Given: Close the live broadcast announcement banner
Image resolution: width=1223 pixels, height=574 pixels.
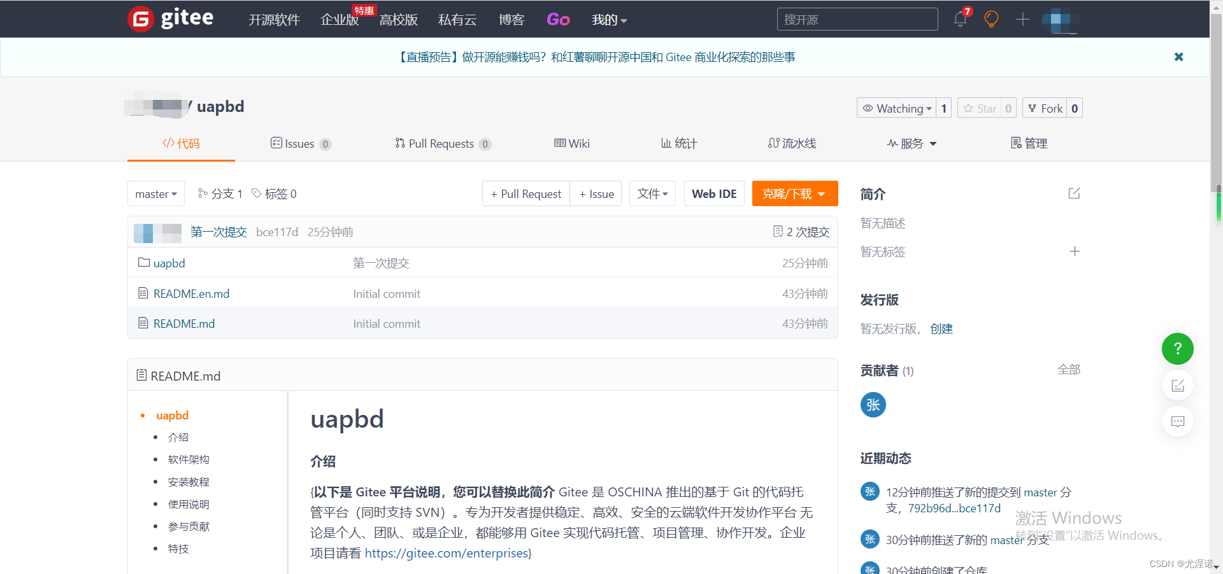Looking at the screenshot, I should [1178, 57].
